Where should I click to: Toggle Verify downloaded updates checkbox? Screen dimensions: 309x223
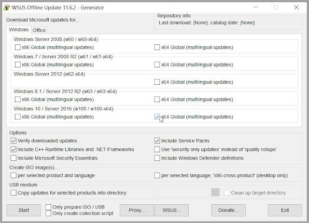(14, 141)
